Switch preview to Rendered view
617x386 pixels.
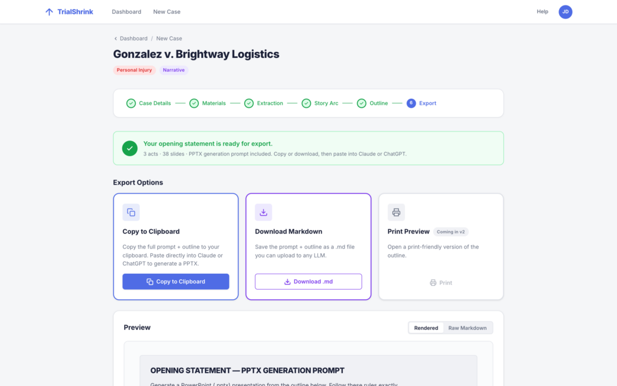[x=426, y=327]
